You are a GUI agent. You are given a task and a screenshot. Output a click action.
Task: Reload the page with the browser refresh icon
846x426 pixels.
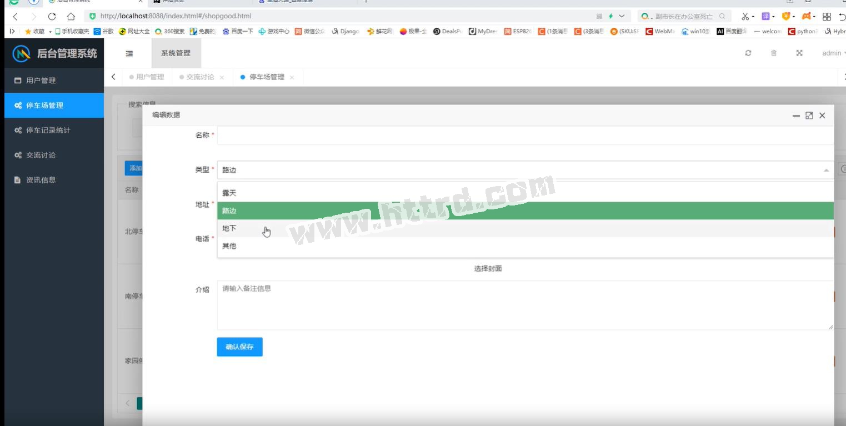point(52,17)
